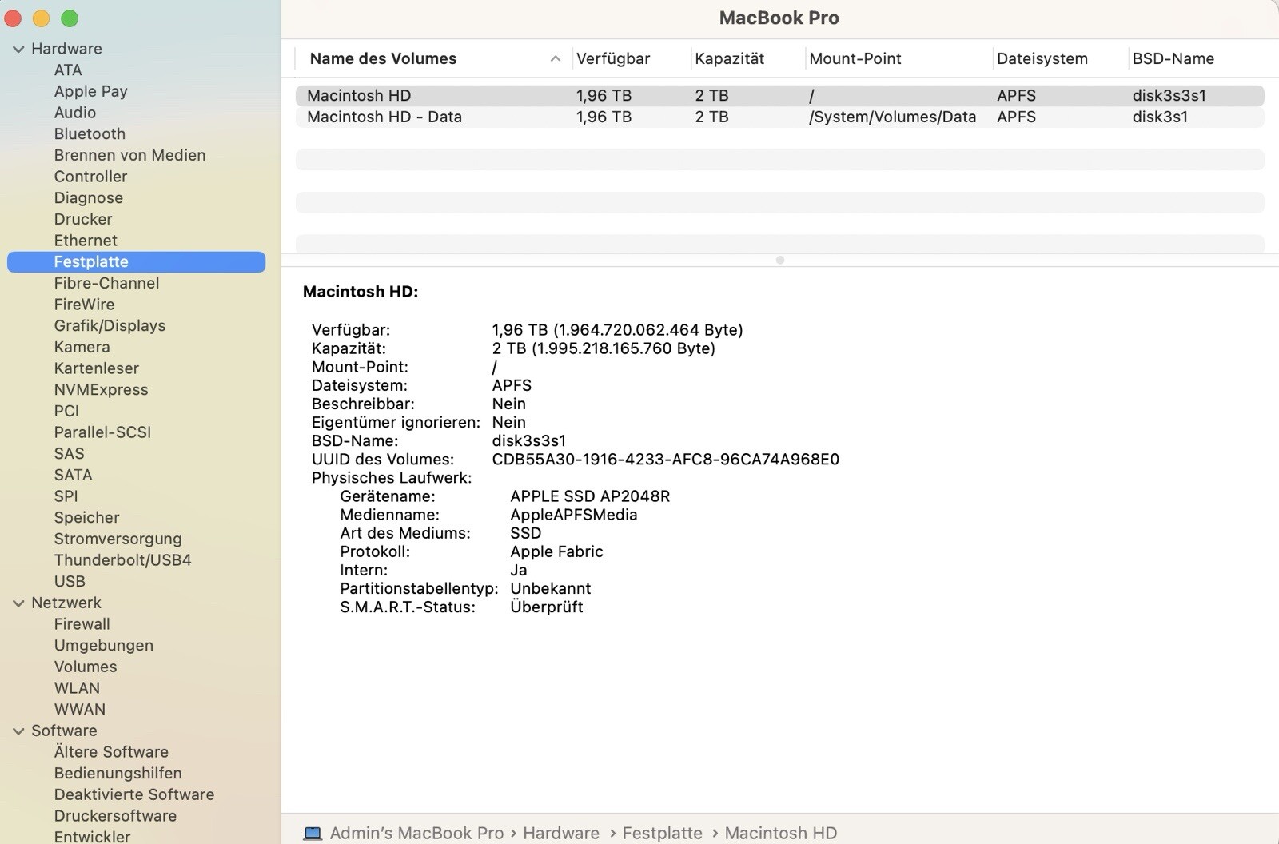Sort by the Kapazität column header
The width and height of the screenshot is (1279, 844).
click(x=729, y=58)
